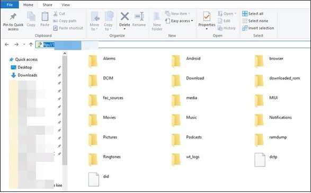Screen dimensions: 311x193
Task: Open the Copy to dropdown
Action: [x=108, y=21]
